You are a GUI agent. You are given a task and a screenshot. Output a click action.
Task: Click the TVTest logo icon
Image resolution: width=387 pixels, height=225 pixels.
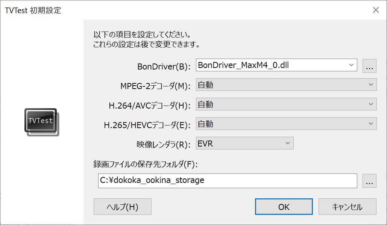tap(41, 122)
